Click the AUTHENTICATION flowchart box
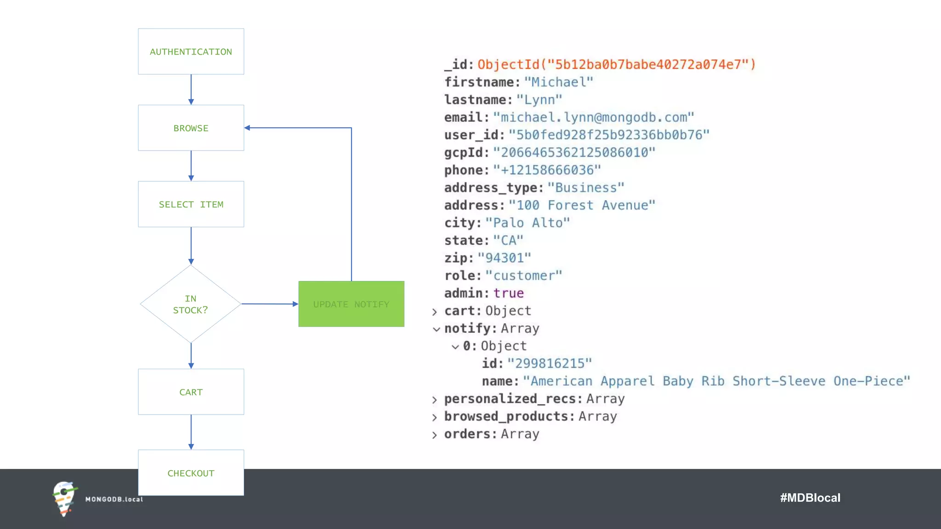Screen dimensions: 941x529 pos(191,51)
